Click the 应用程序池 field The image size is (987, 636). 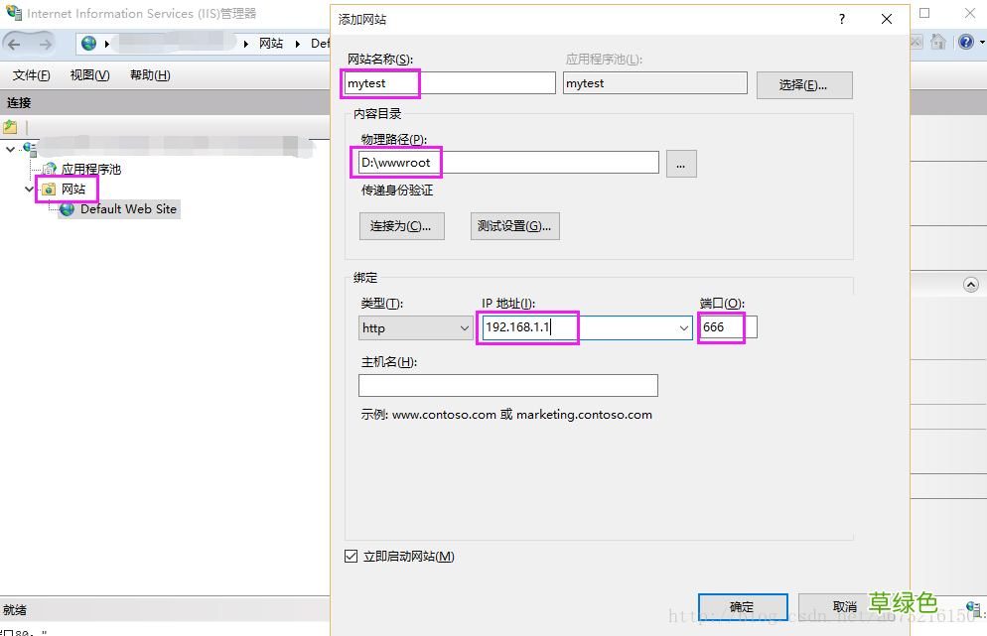[x=655, y=83]
